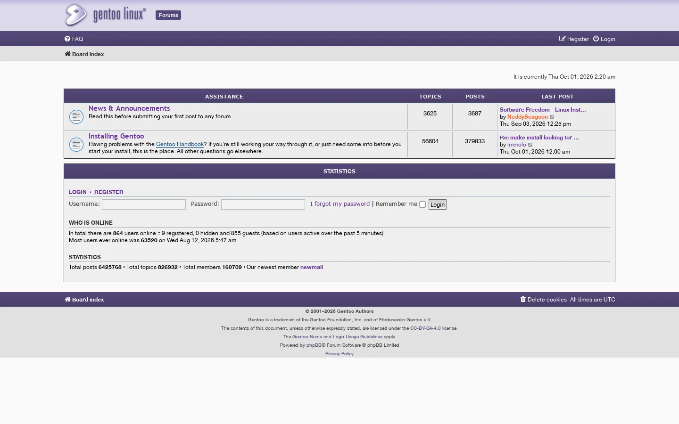Click Delete cookies in the footer
The width and height of the screenshot is (679, 424).
544,300
